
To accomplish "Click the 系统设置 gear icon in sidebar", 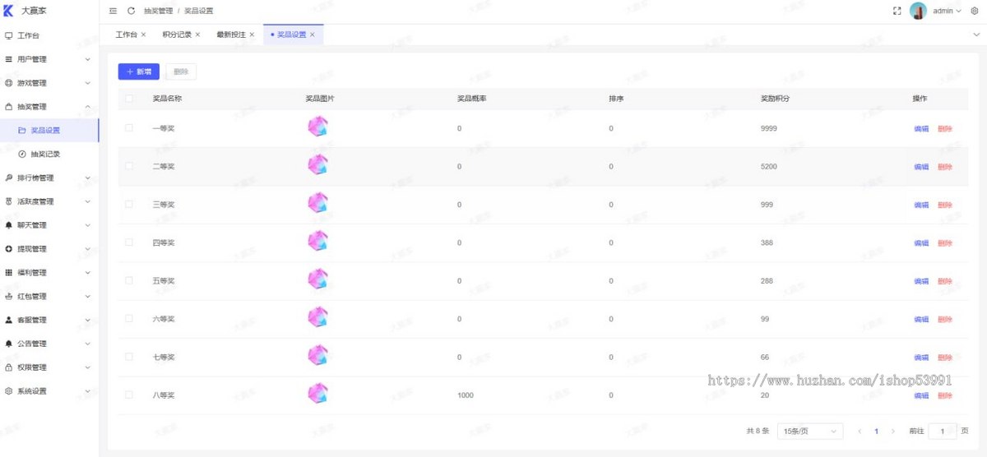I will (9, 391).
